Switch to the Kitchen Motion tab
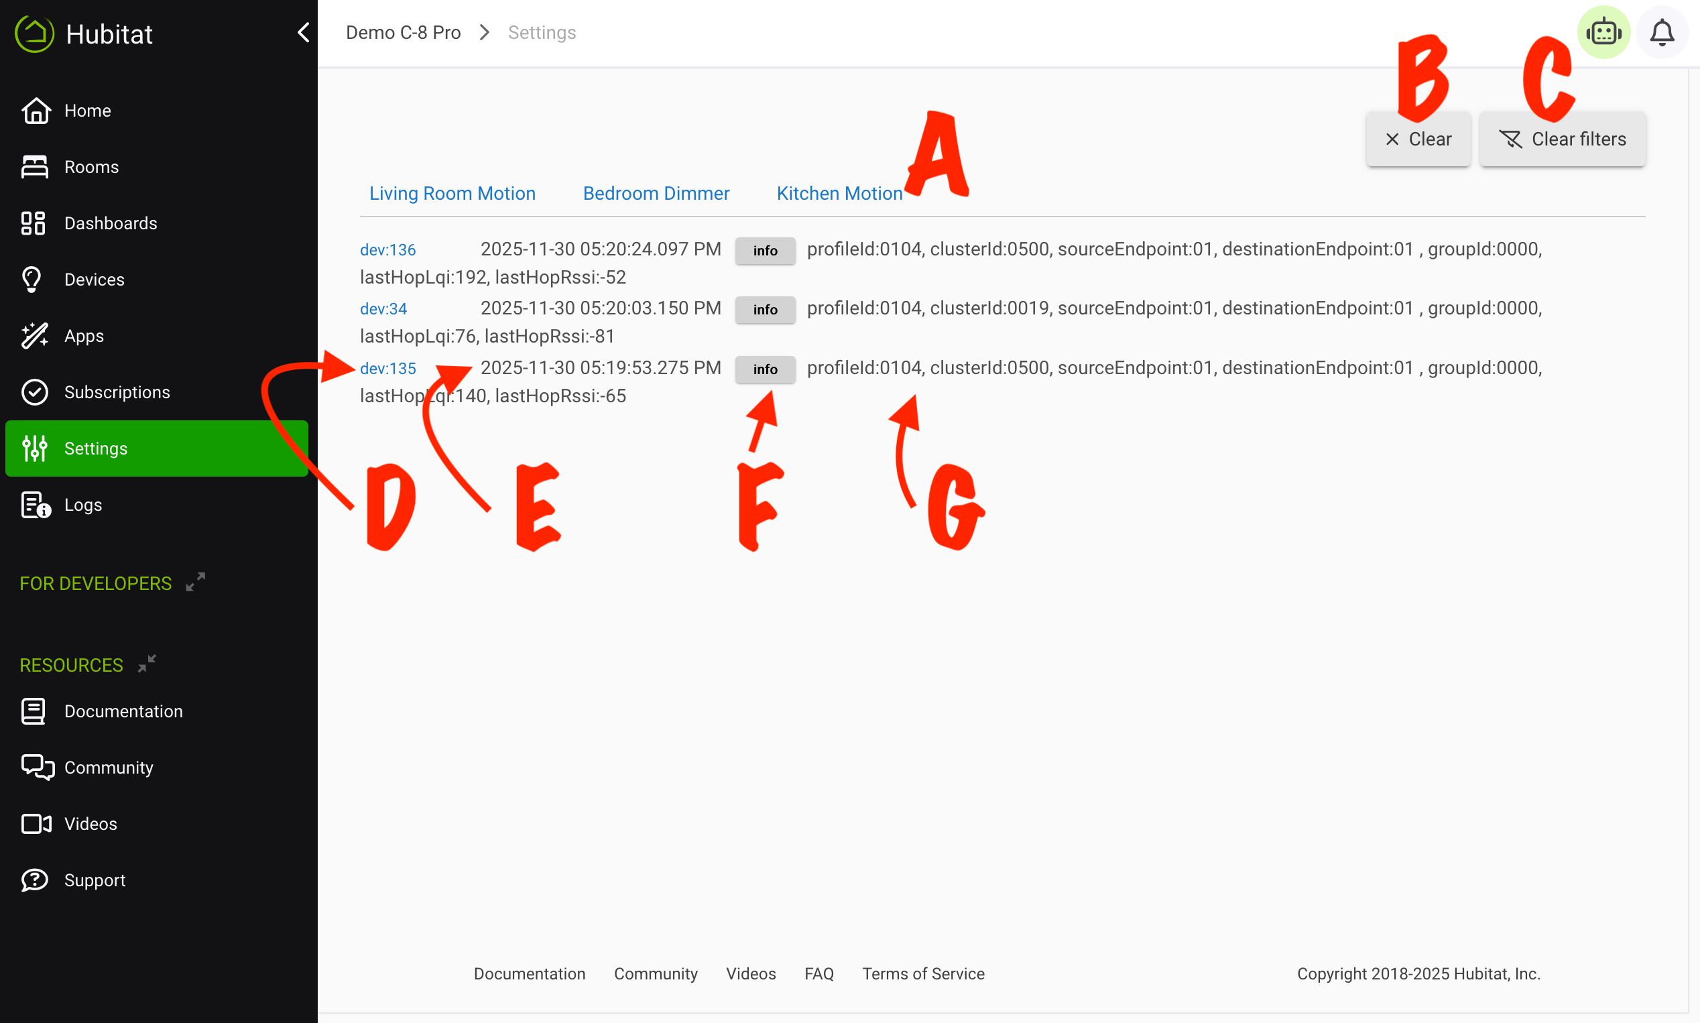Image resolution: width=1700 pixels, height=1023 pixels. 839,194
